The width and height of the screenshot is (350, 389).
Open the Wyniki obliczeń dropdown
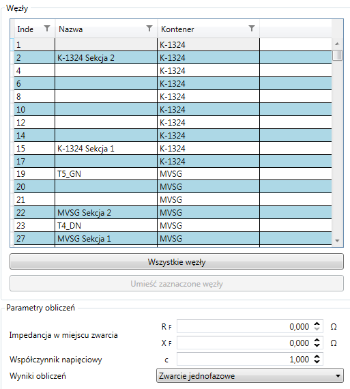(x=250, y=375)
